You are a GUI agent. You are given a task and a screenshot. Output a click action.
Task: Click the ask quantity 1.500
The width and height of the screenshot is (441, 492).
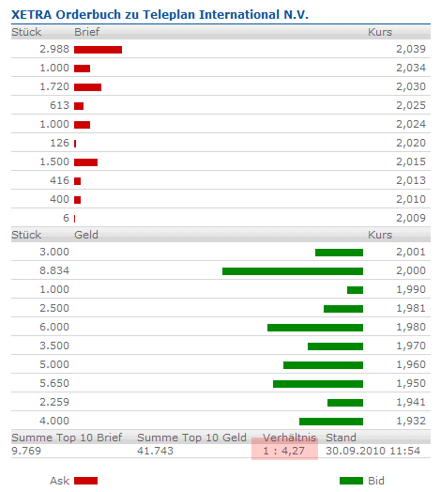pyautogui.click(x=54, y=161)
